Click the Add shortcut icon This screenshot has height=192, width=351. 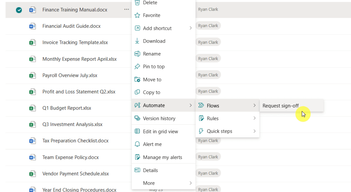coord(137,28)
